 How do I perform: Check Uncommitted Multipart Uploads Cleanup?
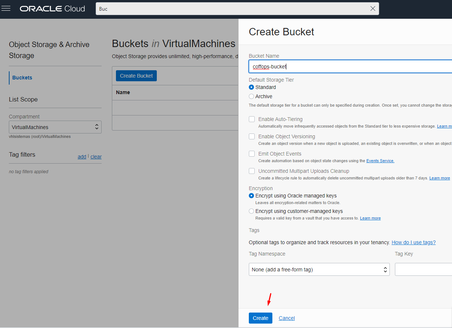click(x=252, y=171)
